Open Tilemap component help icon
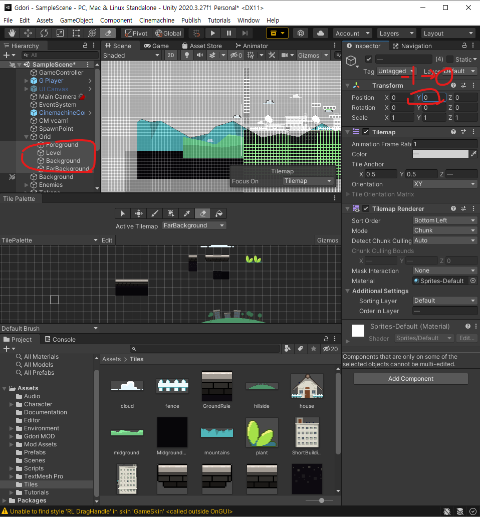 (x=453, y=132)
